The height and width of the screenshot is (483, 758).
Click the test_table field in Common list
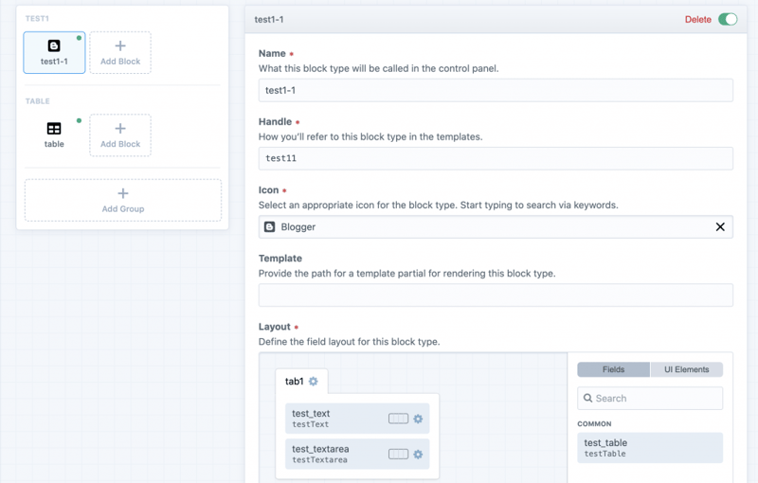[650, 448]
